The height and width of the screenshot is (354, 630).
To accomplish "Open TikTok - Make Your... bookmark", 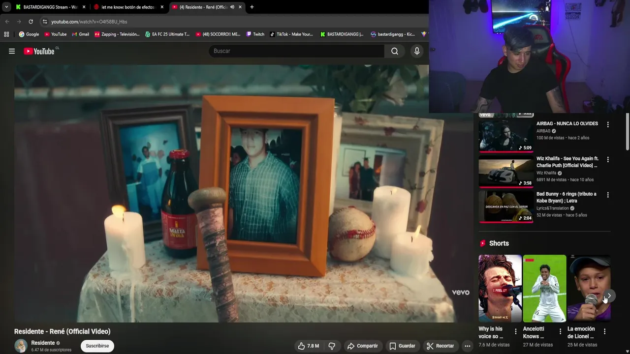I will (x=291, y=34).
